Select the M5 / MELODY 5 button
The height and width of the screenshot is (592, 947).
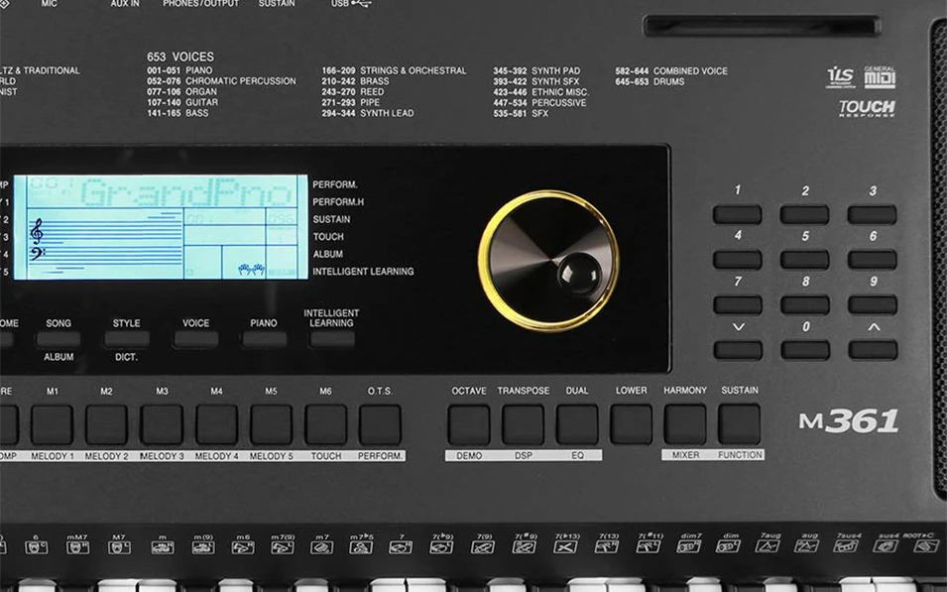tap(271, 424)
